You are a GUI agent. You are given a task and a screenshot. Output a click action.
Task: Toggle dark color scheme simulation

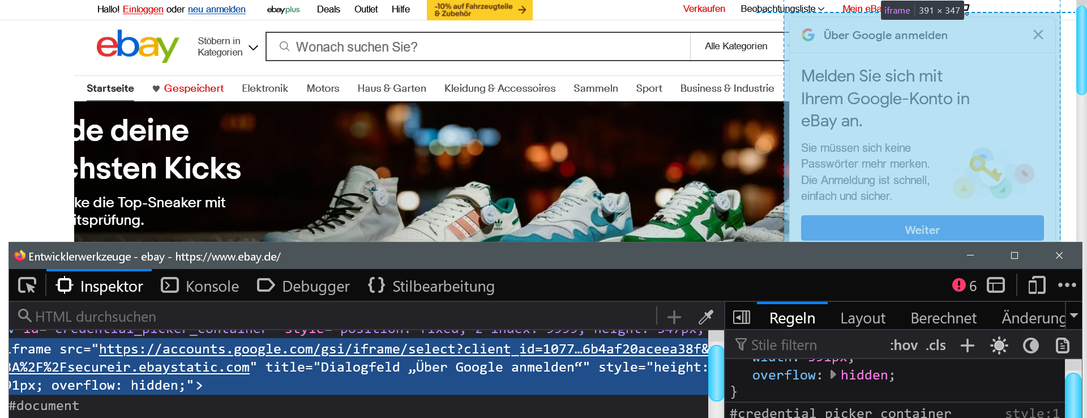click(x=1031, y=346)
